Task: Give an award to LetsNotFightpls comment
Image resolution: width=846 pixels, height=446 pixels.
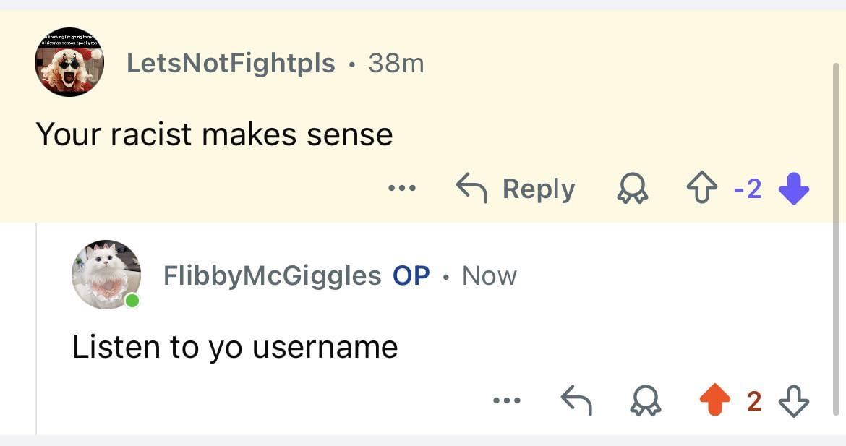Action: click(x=631, y=189)
